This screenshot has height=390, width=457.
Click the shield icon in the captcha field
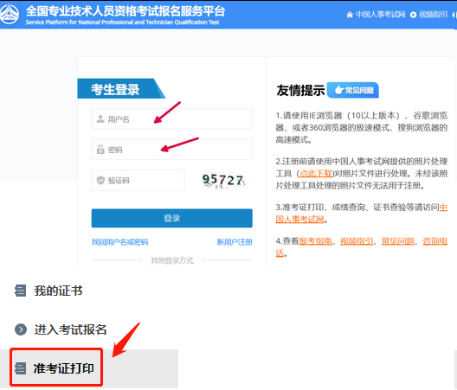[x=100, y=180]
